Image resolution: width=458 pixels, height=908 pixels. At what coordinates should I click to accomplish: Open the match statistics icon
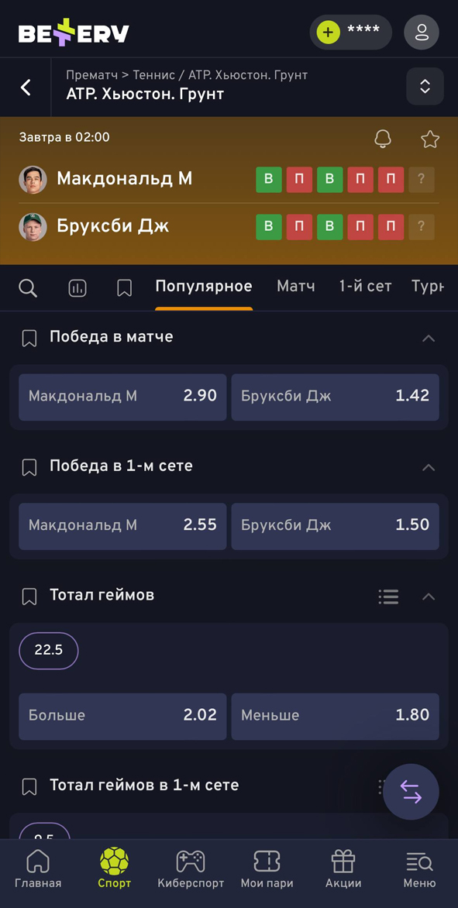[x=77, y=287]
